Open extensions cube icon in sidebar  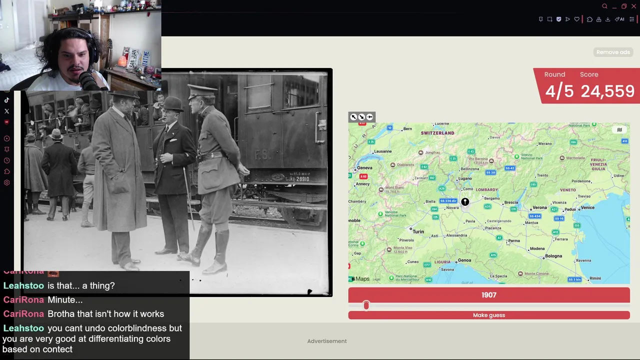pyautogui.click(x=6, y=171)
